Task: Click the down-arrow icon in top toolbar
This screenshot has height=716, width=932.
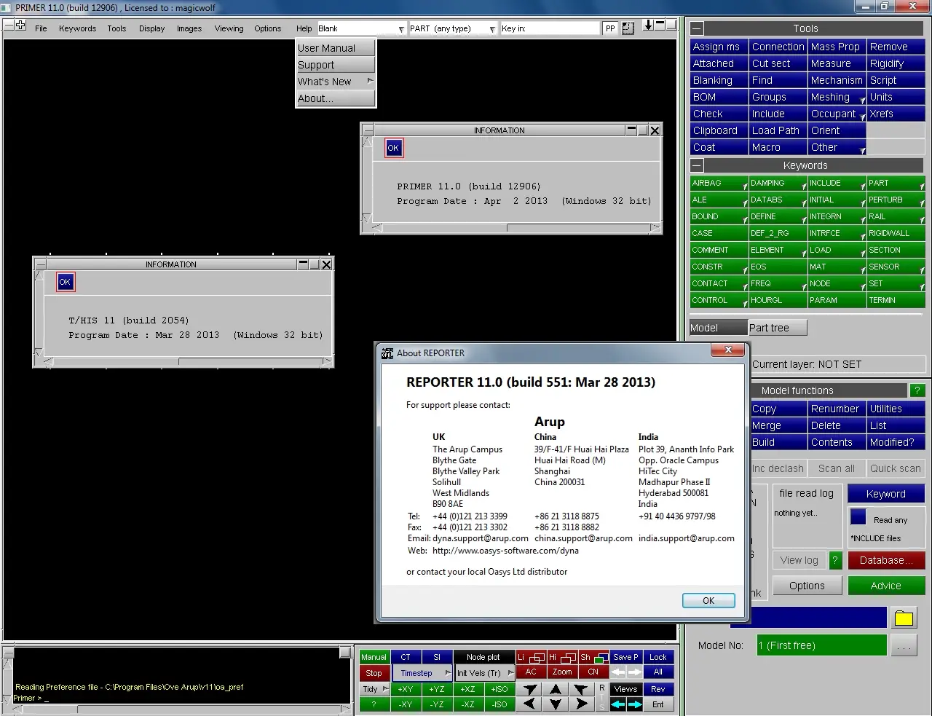Action: 649,26
